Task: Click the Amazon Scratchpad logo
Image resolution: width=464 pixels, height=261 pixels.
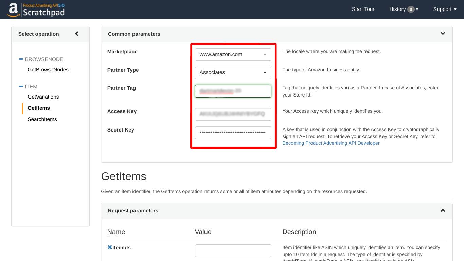Action: 35,9
